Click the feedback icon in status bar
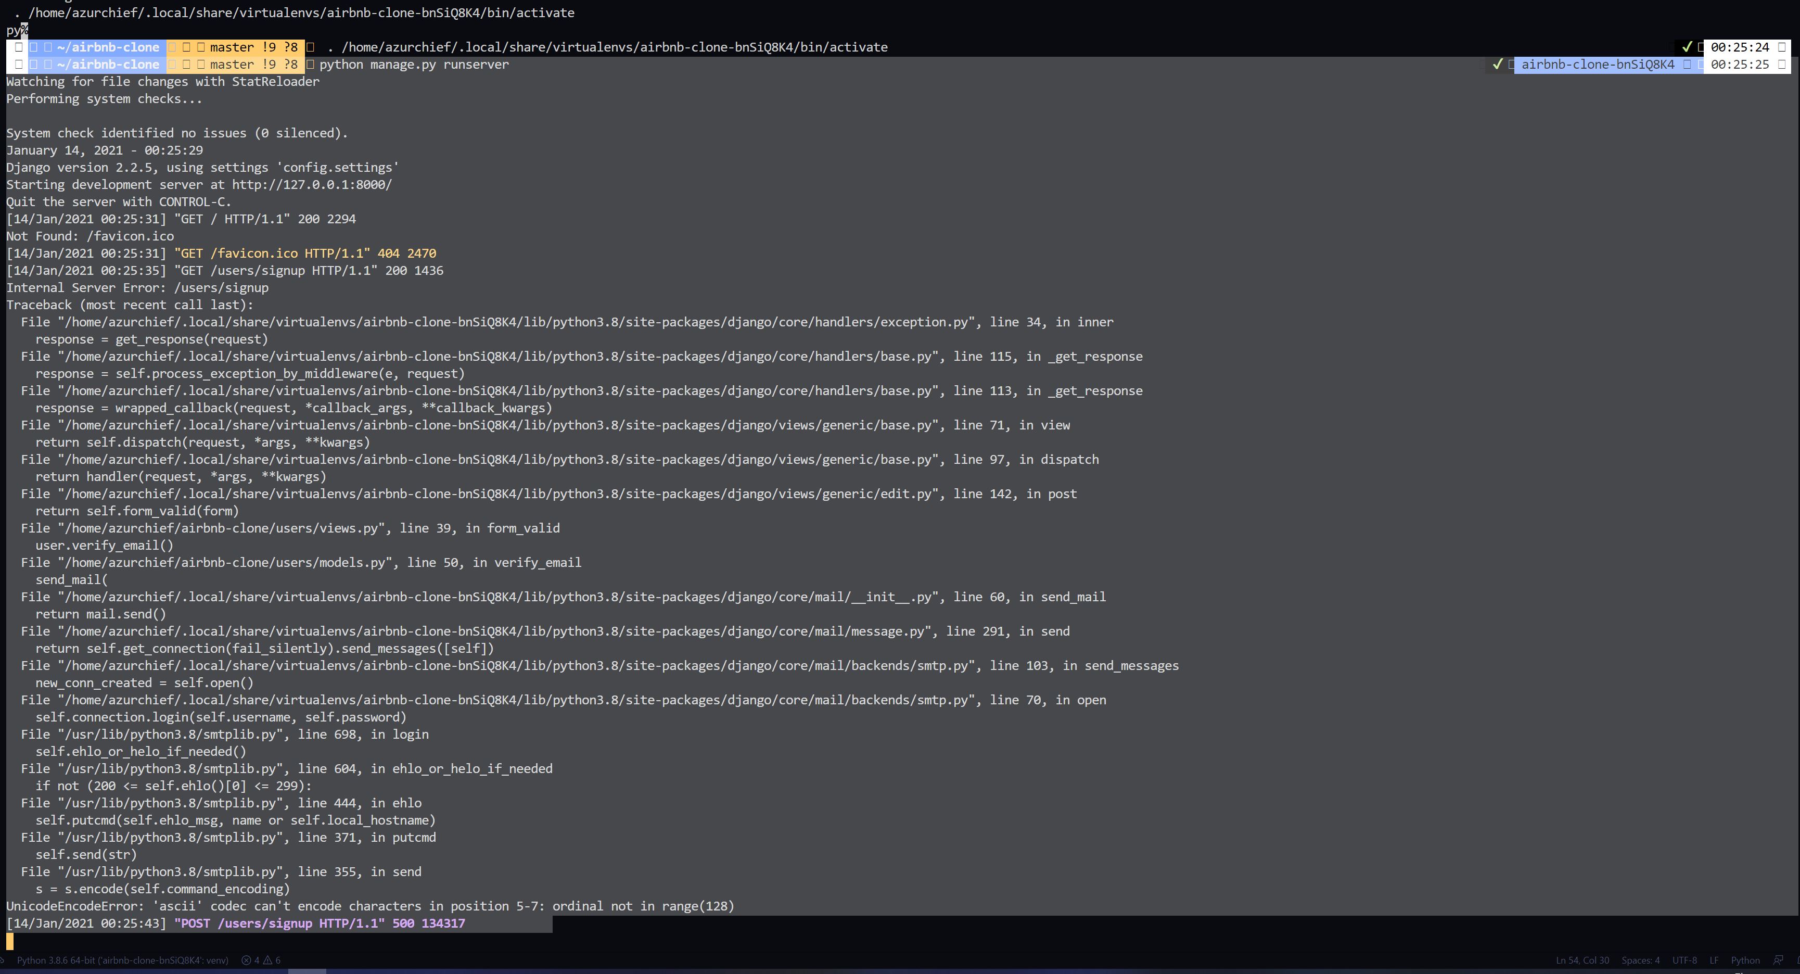This screenshot has width=1800, height=974. tap(1778, 960)
